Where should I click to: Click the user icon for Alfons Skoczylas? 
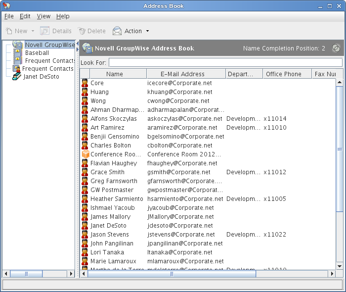pos(85,118)
